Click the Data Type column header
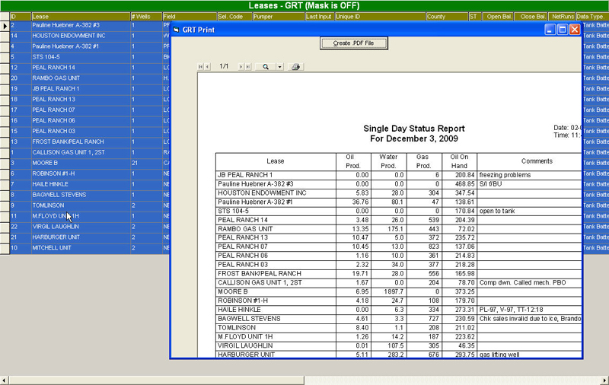The height and width of the screenshot is (385, 609). 592,16
